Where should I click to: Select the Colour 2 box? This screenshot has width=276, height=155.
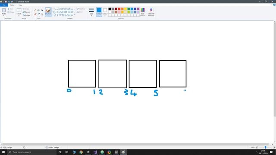coord(105,12)
